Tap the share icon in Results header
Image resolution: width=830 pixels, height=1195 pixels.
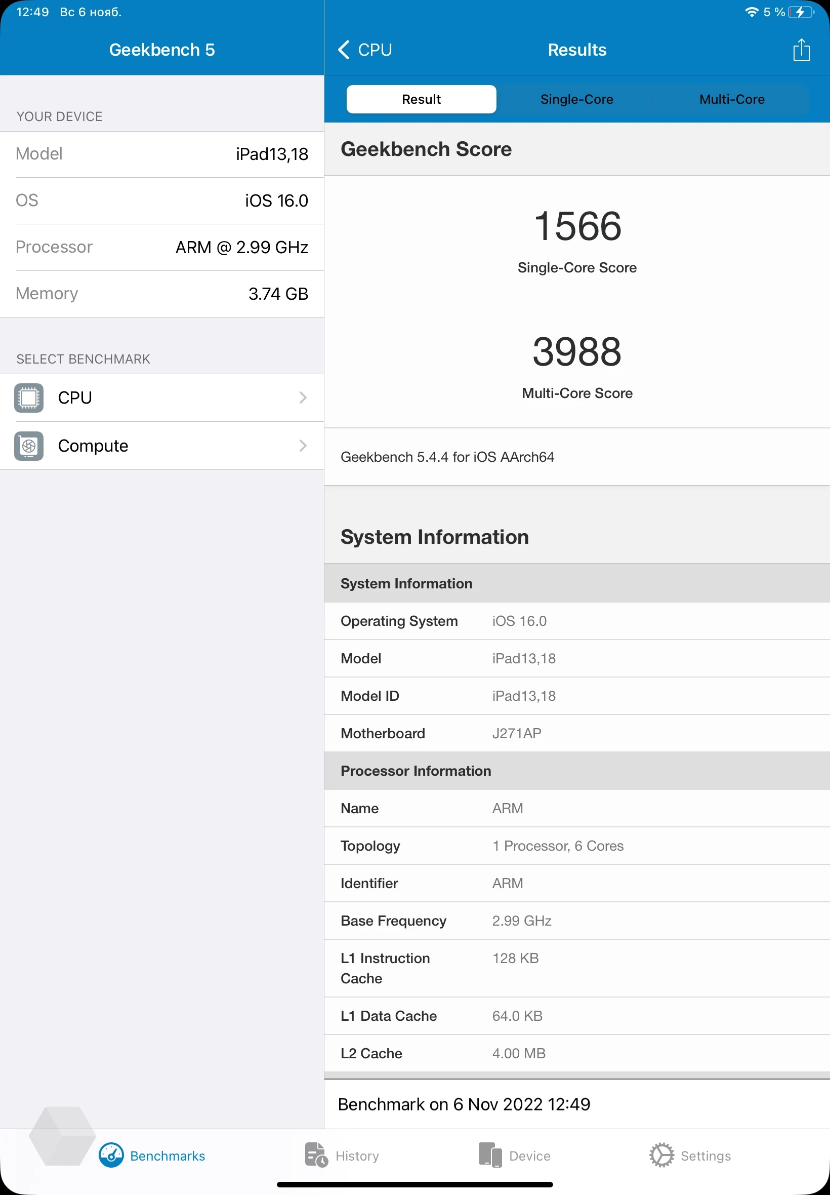801,50
